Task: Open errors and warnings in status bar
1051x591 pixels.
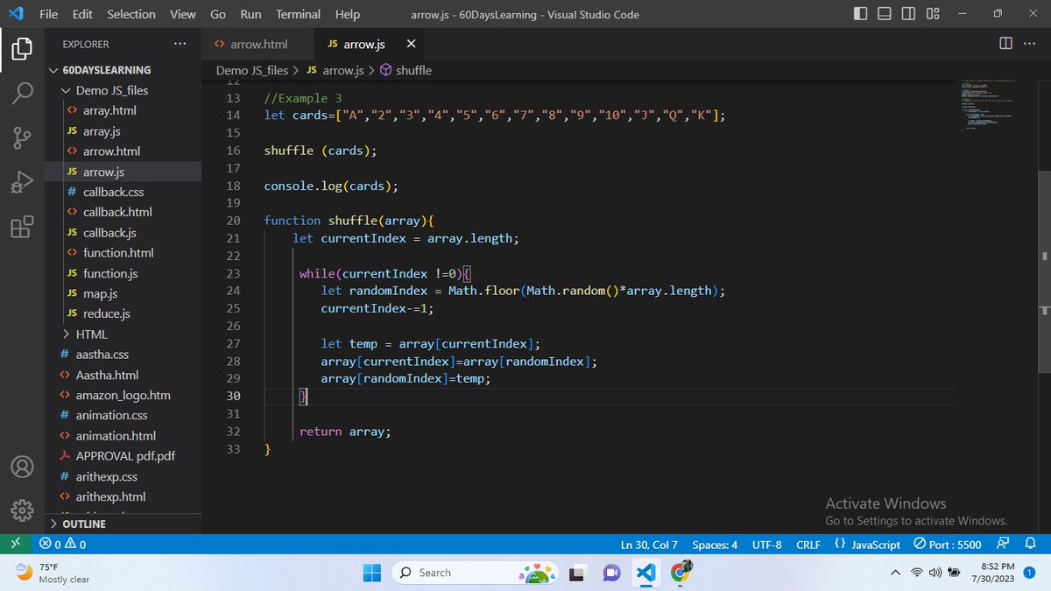Action: point(63,545)
